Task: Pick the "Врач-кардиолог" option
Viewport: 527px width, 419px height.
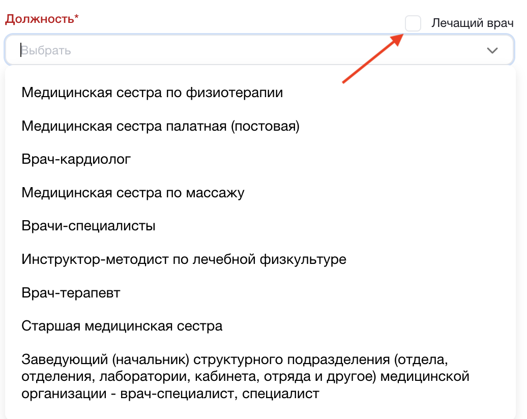Action: [x=76, y=159]
